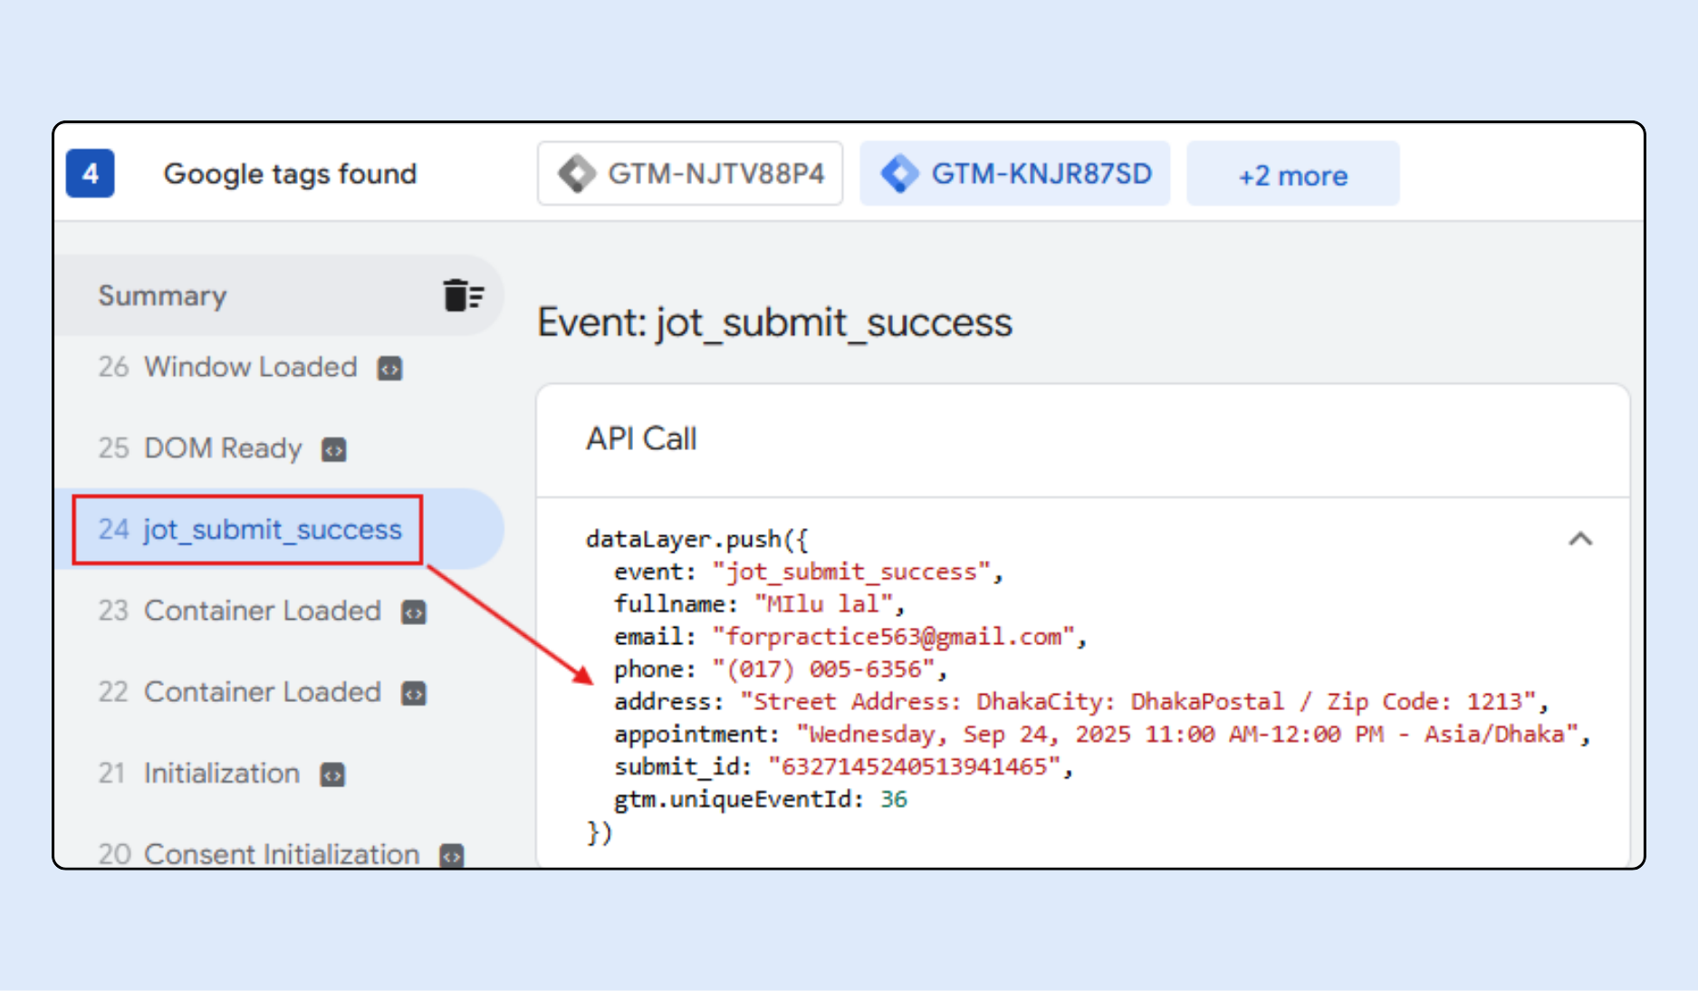Image resolution: width=1698 pixels, height=991 pixels.
Task: Click the API Call section header
Action: coord(641,439)
